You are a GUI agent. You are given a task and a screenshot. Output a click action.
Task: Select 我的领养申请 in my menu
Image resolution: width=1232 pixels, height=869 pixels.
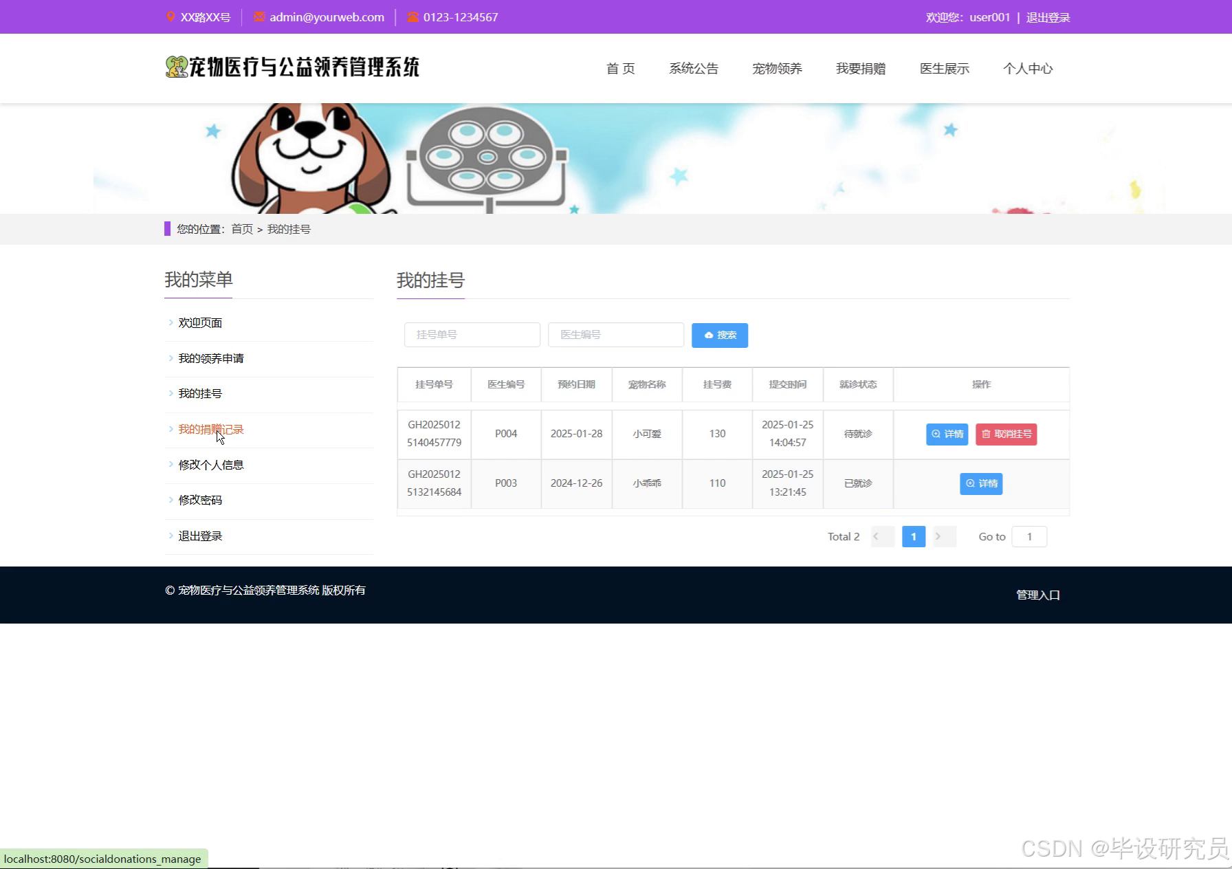click(211, 358)
